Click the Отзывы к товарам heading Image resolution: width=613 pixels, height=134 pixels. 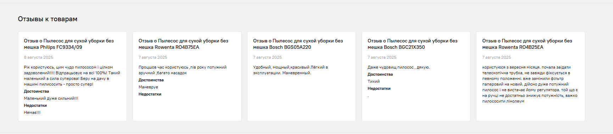[48, 19]
